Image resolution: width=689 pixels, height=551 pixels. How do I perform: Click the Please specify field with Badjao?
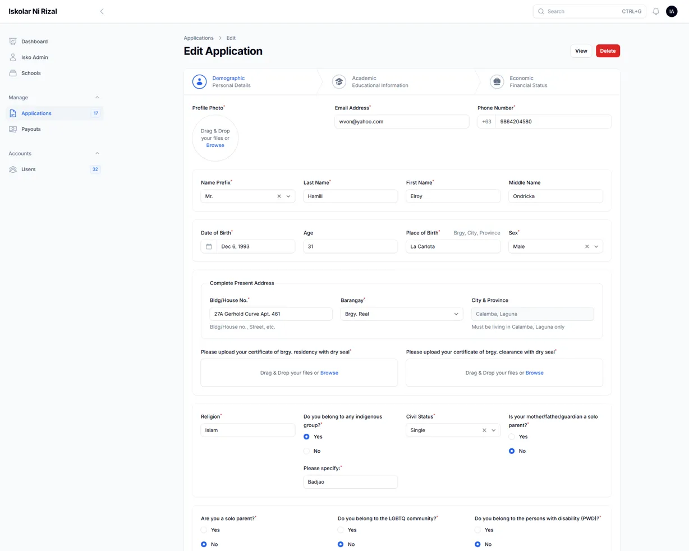[x=351, y=482]
